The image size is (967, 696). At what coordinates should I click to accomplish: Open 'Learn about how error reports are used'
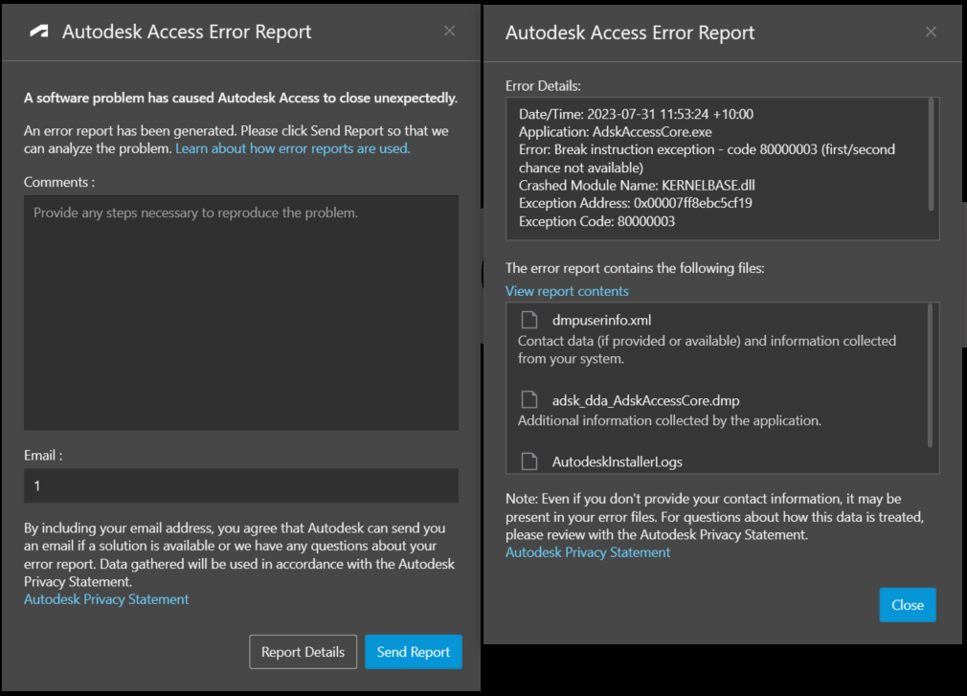(x=293, y=148)
